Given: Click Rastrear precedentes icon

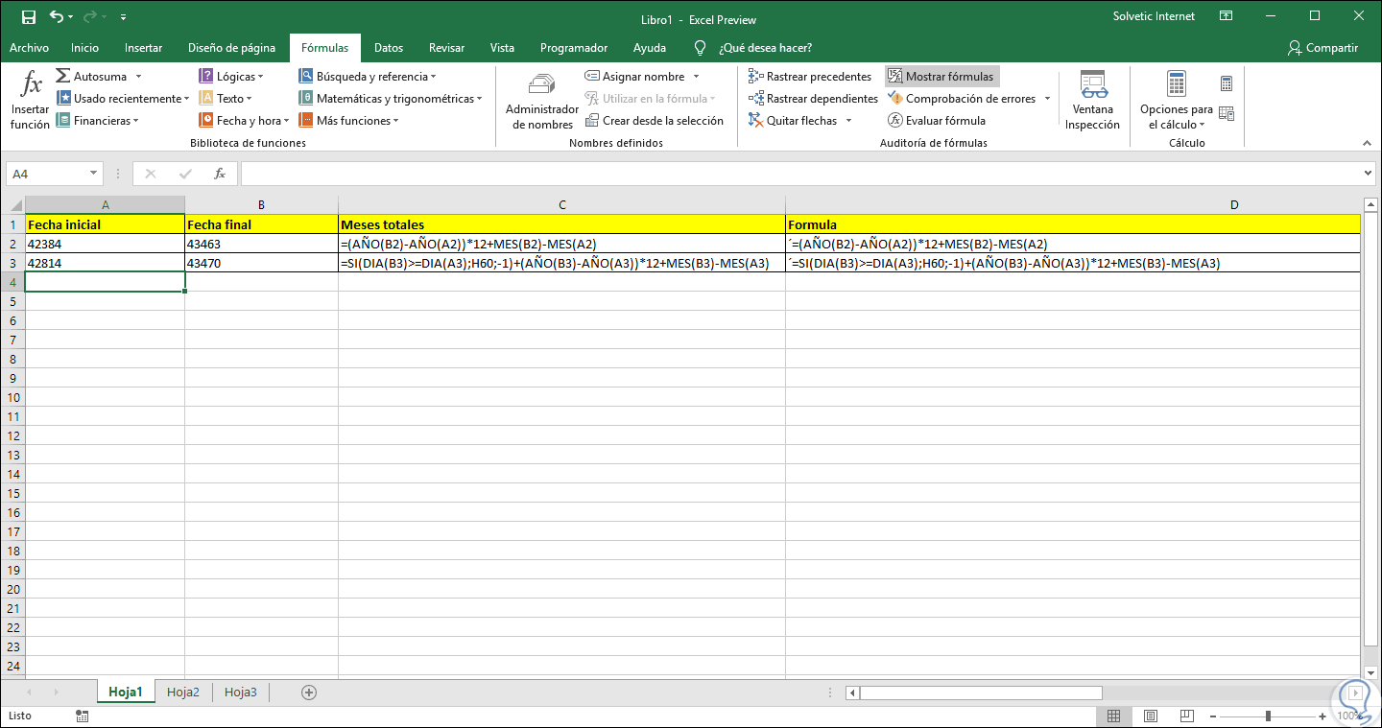Looking at the screenshot, I should (756, 77).
